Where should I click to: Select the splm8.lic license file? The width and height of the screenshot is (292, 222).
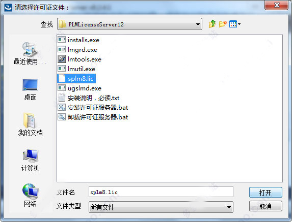coord(76,79)
